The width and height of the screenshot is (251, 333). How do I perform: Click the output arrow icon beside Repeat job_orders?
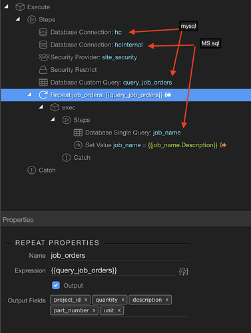[168, 95]
